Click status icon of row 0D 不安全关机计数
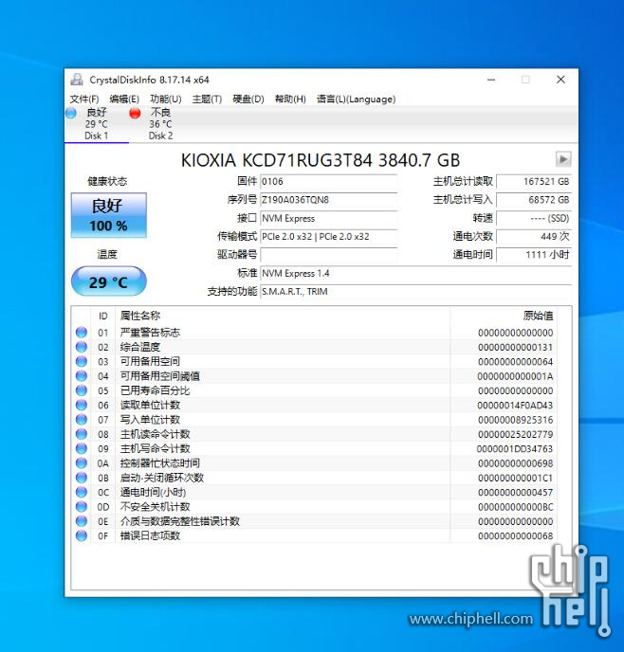The height and width of the screenshot is (652, 624). point(82,506)
